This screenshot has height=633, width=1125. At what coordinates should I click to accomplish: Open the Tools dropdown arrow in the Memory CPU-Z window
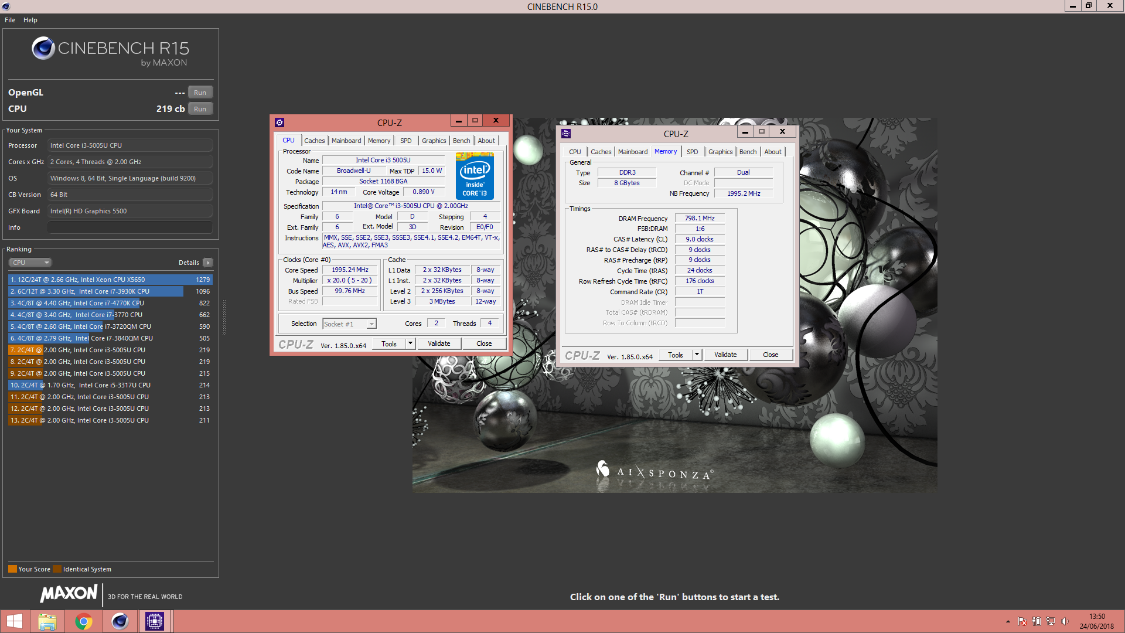point(697,355)
